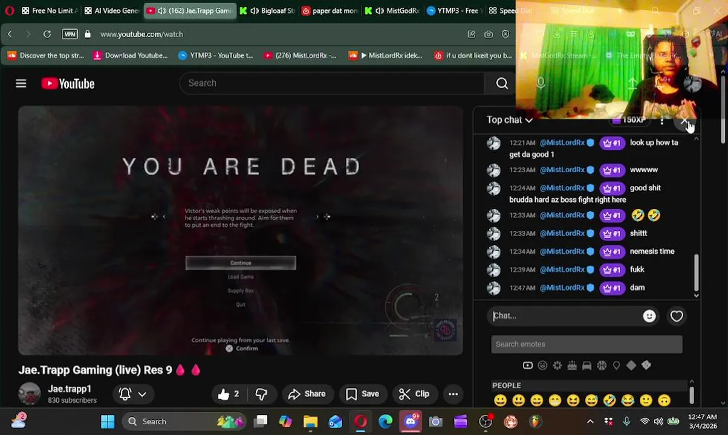The height and width of the screenshot is (435, 728).
Task: Select the activities basketball emoji category
Action: (x=602, y=366)
